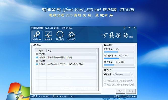The image size is (168, 100).
Task: Open 关注我们 info icon
Action: click(x=60, y=36)
